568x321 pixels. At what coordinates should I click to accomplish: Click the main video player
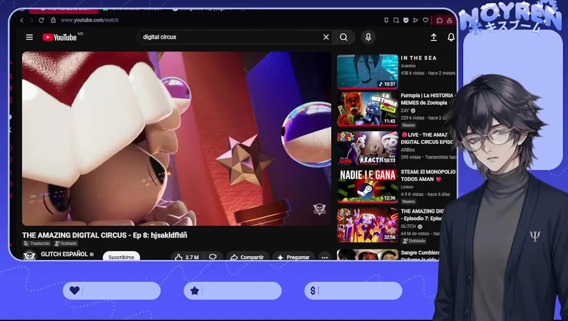coord(177,139)
